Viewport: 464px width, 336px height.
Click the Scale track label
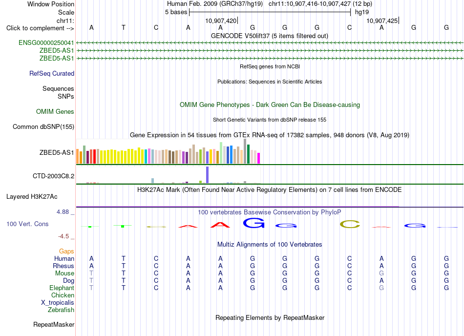[66, 12]
